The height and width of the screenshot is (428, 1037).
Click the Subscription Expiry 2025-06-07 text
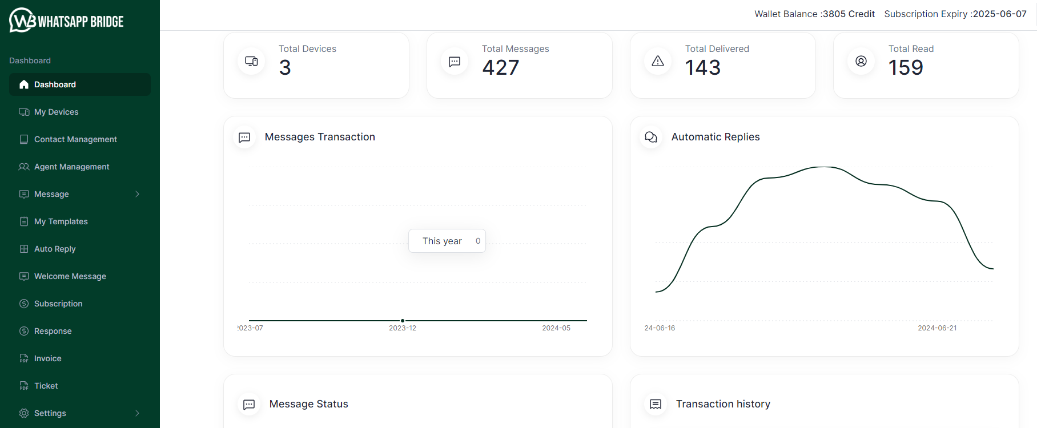click(x=955, y=14)
